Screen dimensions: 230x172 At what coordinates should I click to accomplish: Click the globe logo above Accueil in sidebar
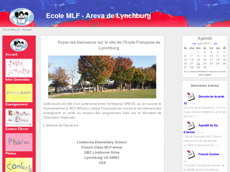click(x=19, y=45)
